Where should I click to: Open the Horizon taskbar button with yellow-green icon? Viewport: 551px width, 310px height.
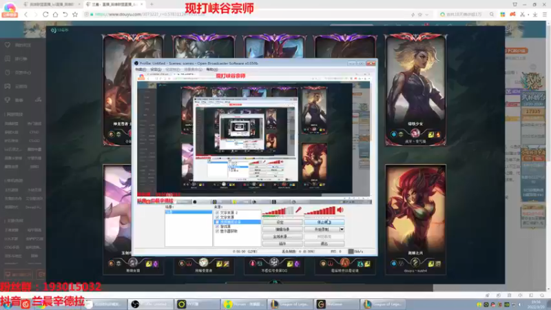coord(244,304)
